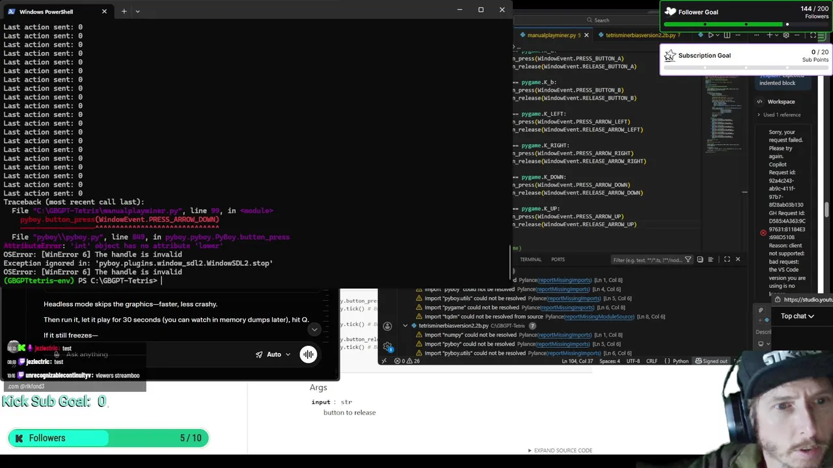The height and width of the screenshot is (468, 833).
Task: Maximize the VS Code bottom panel
Action: [727, 259]
